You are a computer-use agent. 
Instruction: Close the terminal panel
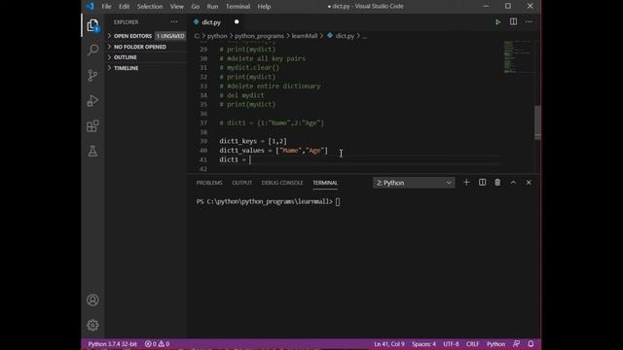529,183
